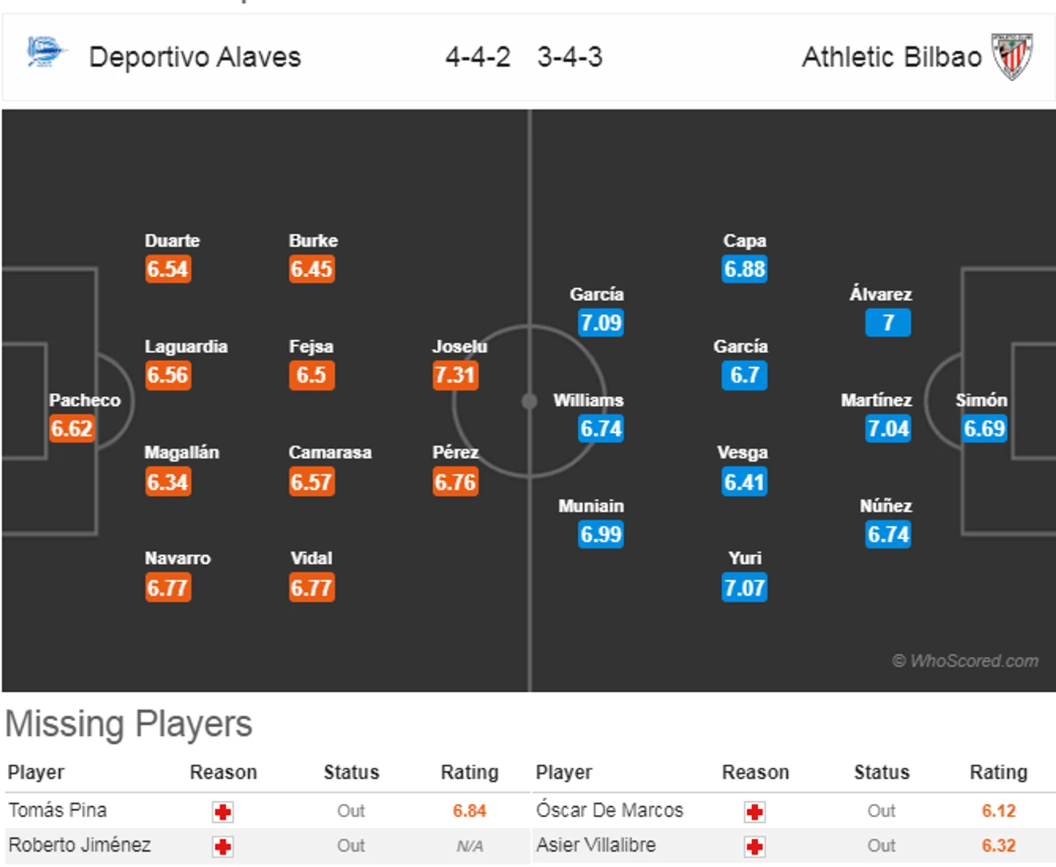Select Pacheco's 6.62 rating badge

click(x=72, y=428)
